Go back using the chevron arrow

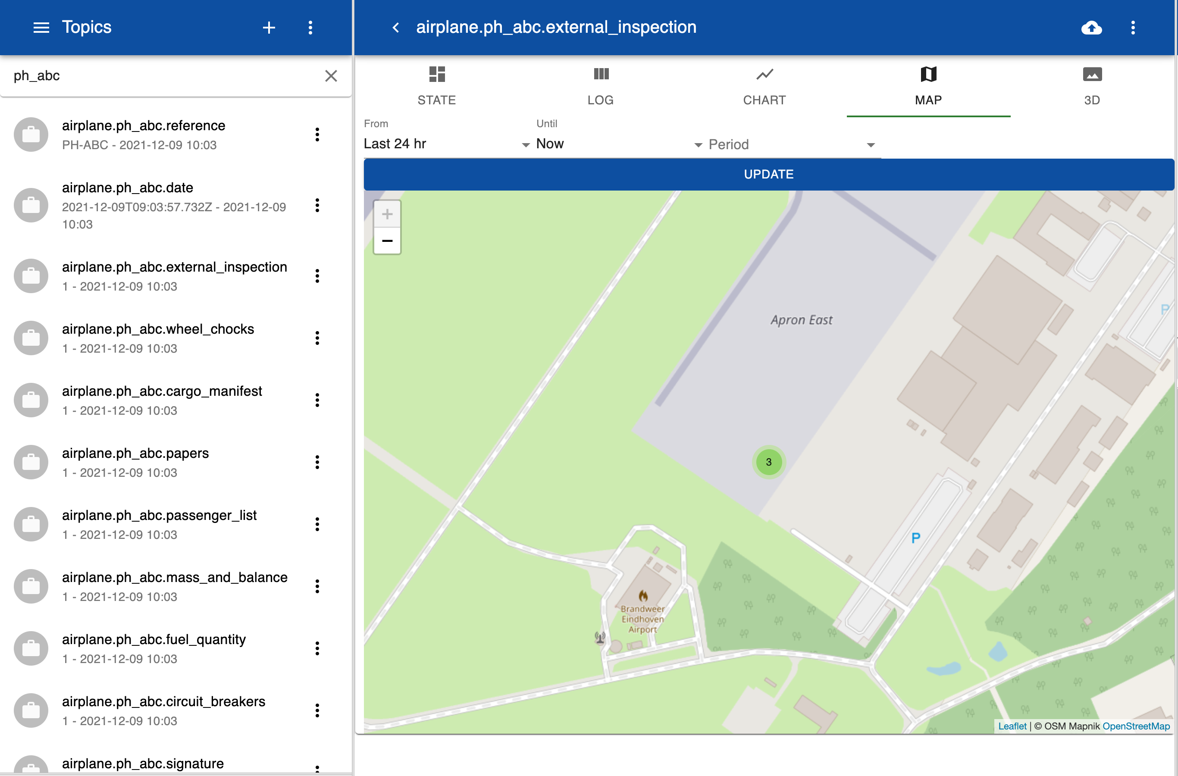[x=395, y=27]
